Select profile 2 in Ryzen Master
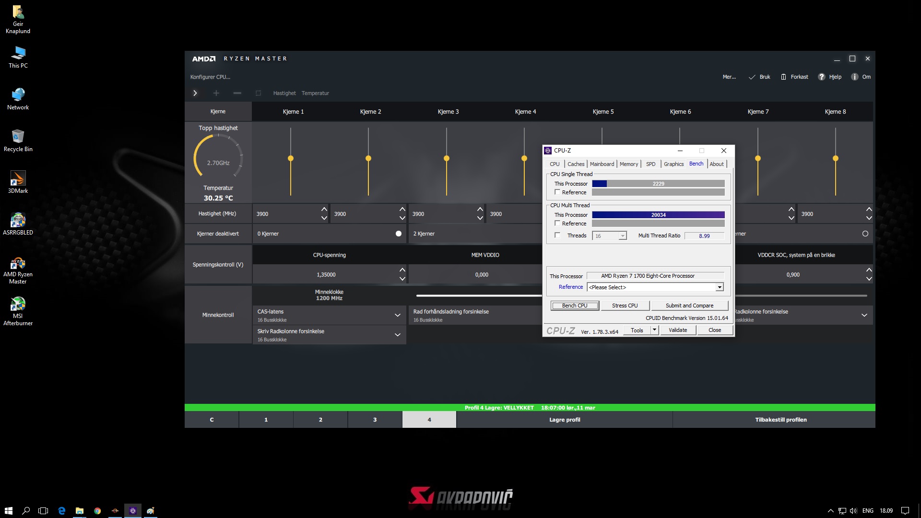The width and height of the screenshot is (921, 518). coord(320,420)
